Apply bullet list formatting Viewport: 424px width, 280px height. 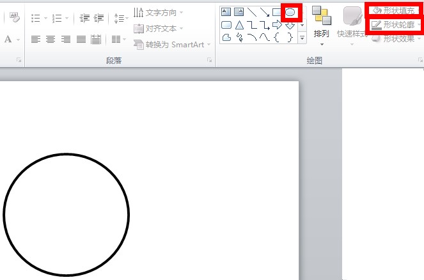(x=35, y=18)
